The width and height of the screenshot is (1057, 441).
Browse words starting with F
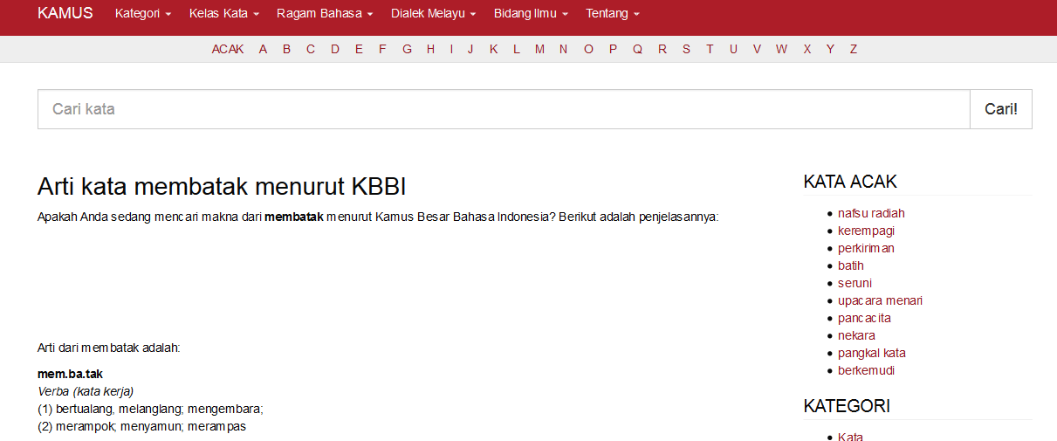pyautogui.click(x=382, y=49)
